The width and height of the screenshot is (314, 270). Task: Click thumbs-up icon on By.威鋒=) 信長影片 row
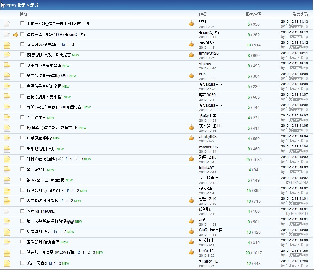191,127
